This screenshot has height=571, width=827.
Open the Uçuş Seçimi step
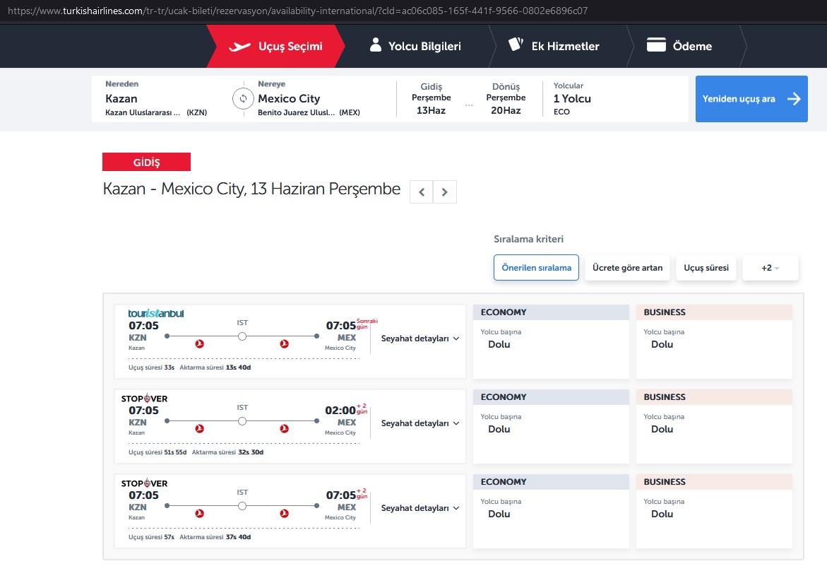[275, 47]
